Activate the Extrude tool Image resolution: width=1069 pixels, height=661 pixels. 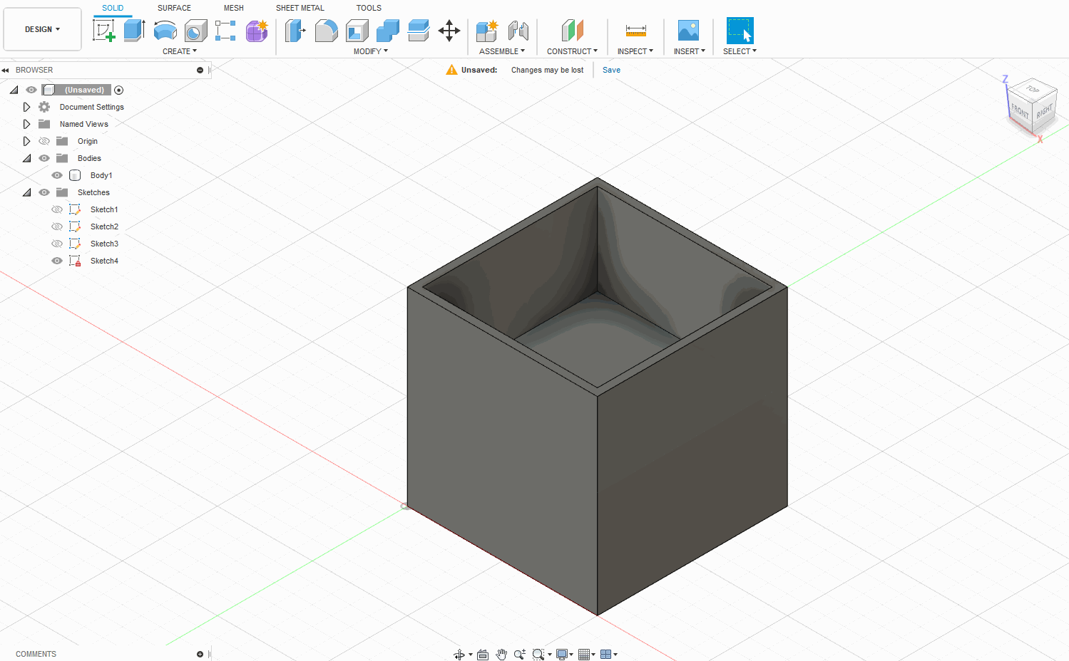135,30
